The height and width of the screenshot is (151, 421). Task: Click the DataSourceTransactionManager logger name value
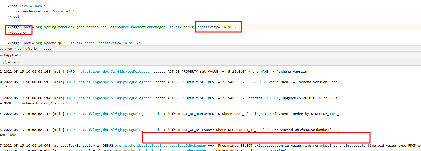pos(101,27)
